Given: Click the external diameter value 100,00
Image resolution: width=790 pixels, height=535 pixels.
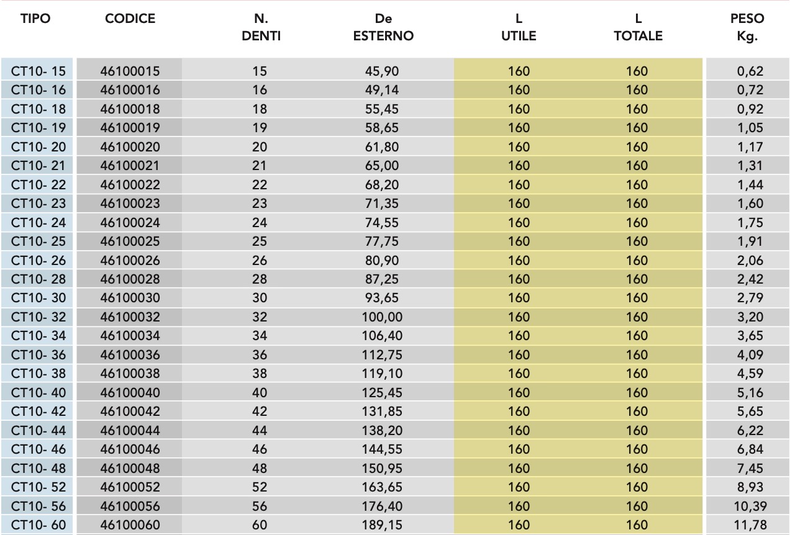Looking at the screenshot, I should coord(382,317).
